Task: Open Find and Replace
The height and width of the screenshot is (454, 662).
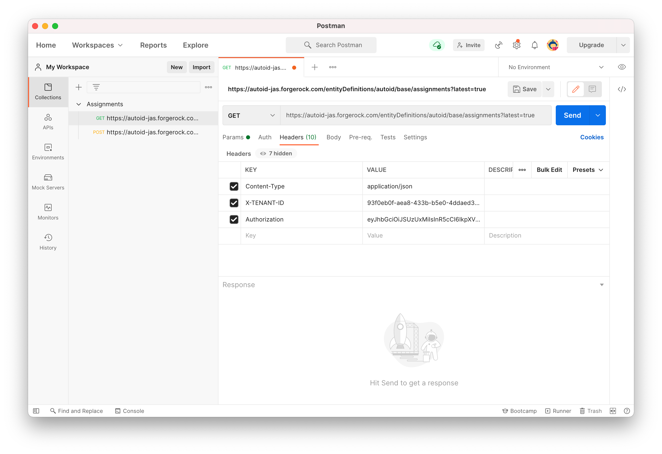Action: point(76,411)
